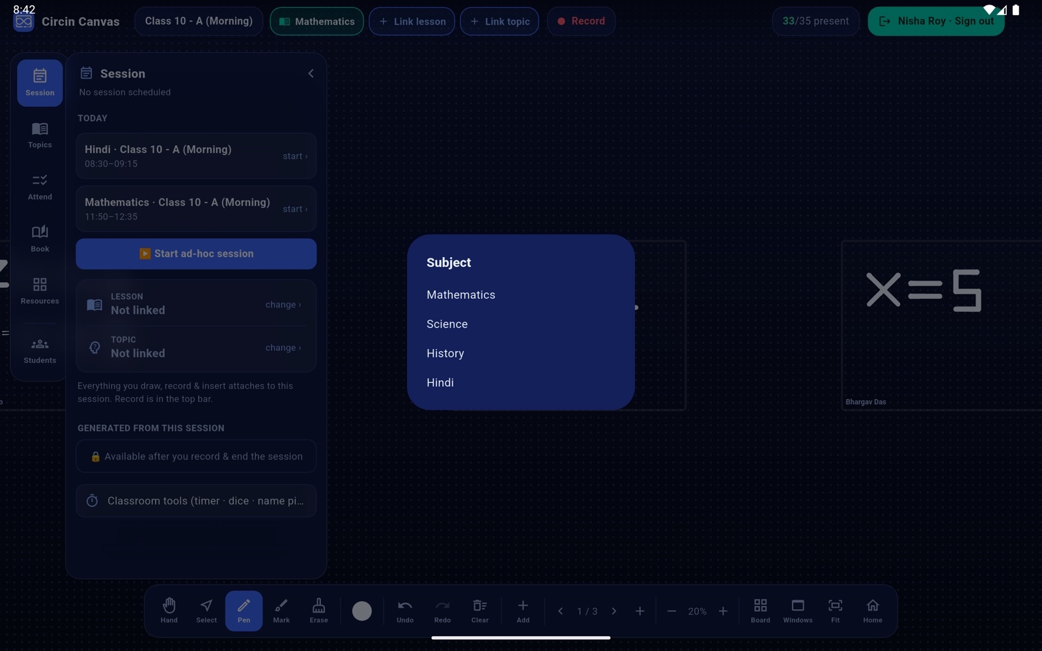The image size is (1042, 651).
Task: Open the Session sidebar tab
Action: coord(40,83)
